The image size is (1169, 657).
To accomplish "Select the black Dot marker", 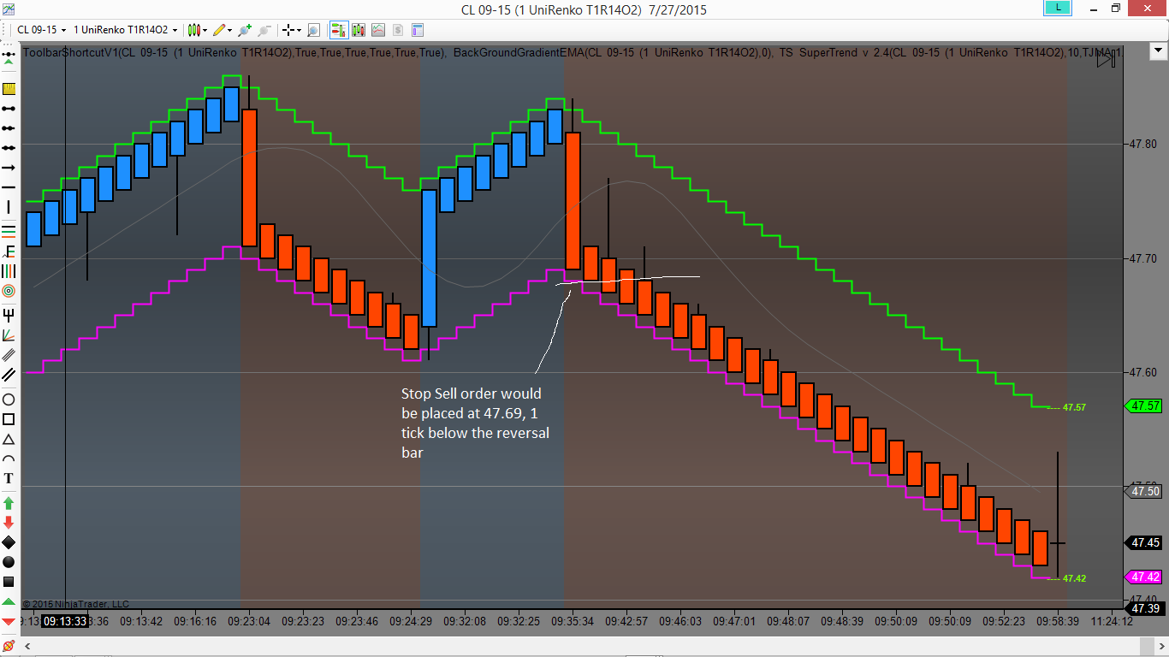I will [x=9, y=562].
